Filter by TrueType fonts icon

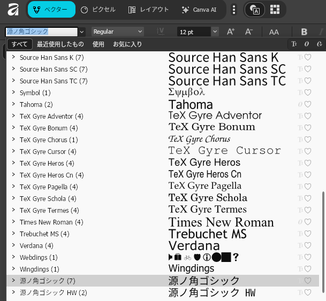tap(294, 44)
